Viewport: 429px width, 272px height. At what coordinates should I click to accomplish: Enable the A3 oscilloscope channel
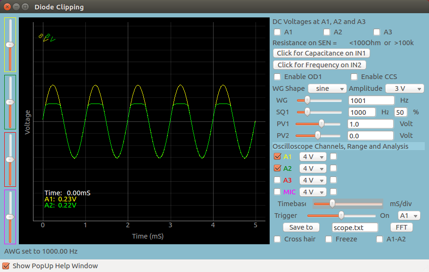pyautogui.click(x=277, y=180)
